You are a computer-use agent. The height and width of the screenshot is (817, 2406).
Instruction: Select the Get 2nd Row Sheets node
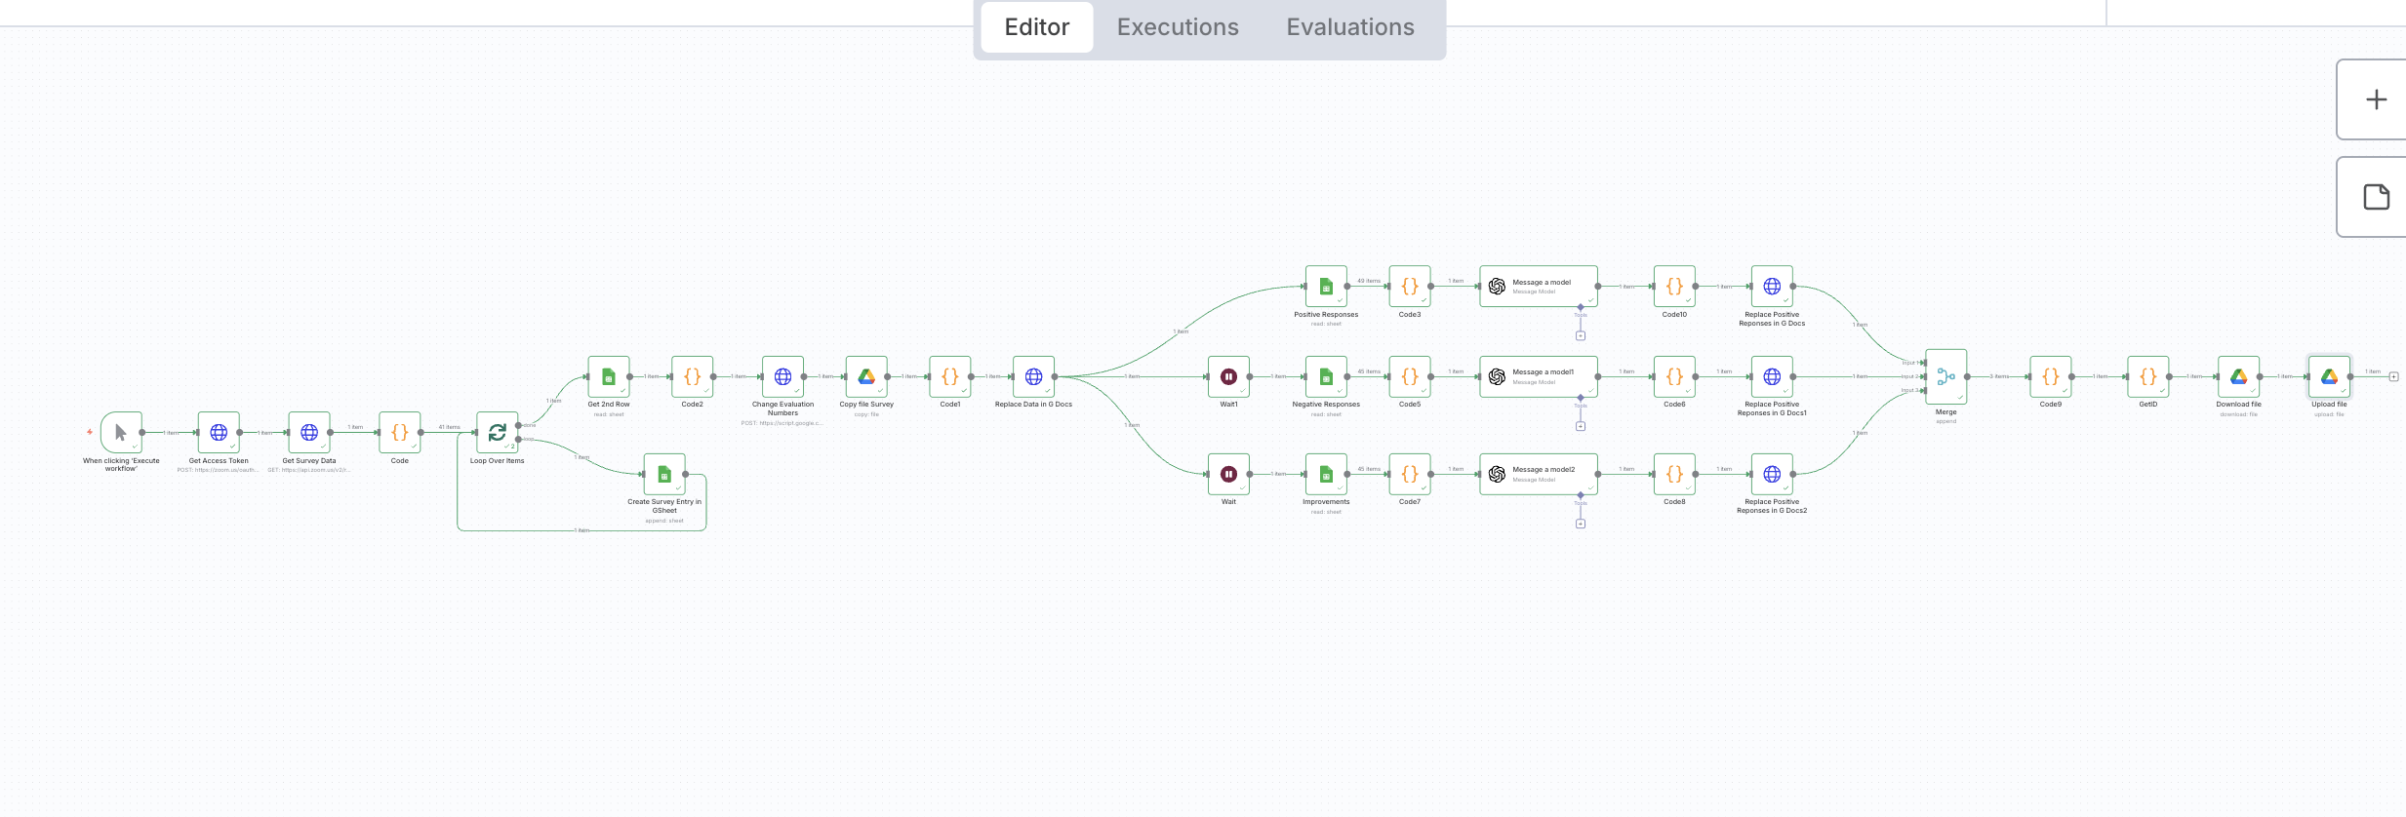[608, 376]
